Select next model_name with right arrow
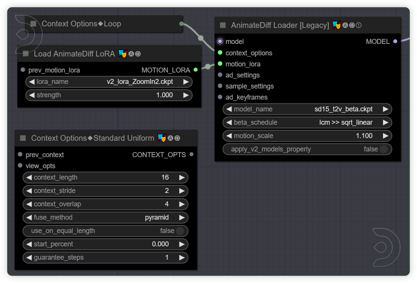 coord(386,109)
